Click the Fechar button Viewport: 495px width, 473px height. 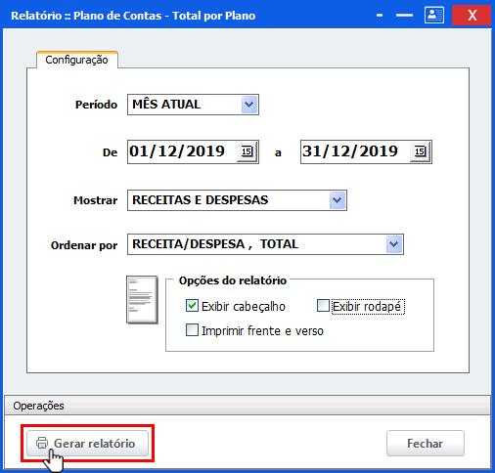click(x=426, y=443)
